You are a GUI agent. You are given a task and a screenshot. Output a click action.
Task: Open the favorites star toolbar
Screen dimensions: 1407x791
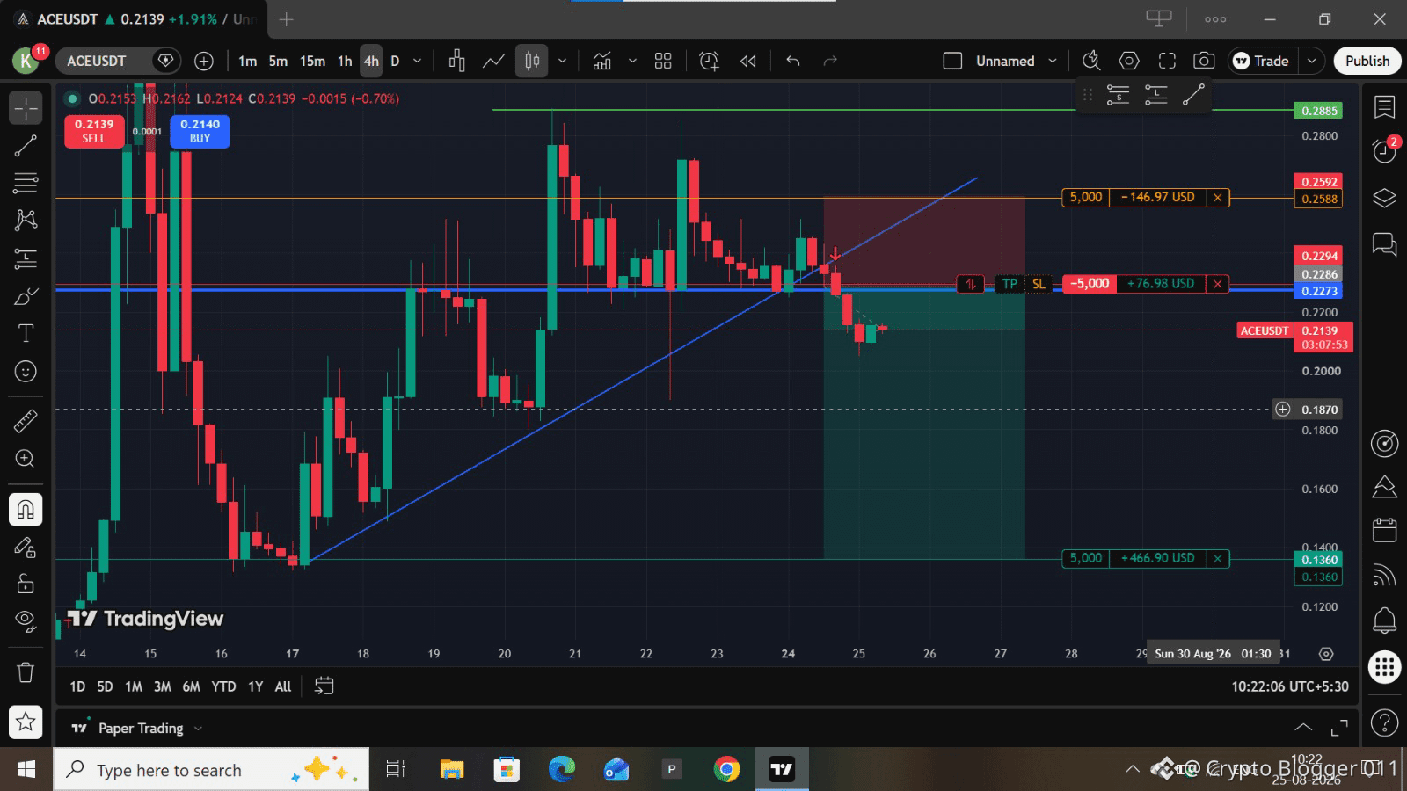point(26,722)
